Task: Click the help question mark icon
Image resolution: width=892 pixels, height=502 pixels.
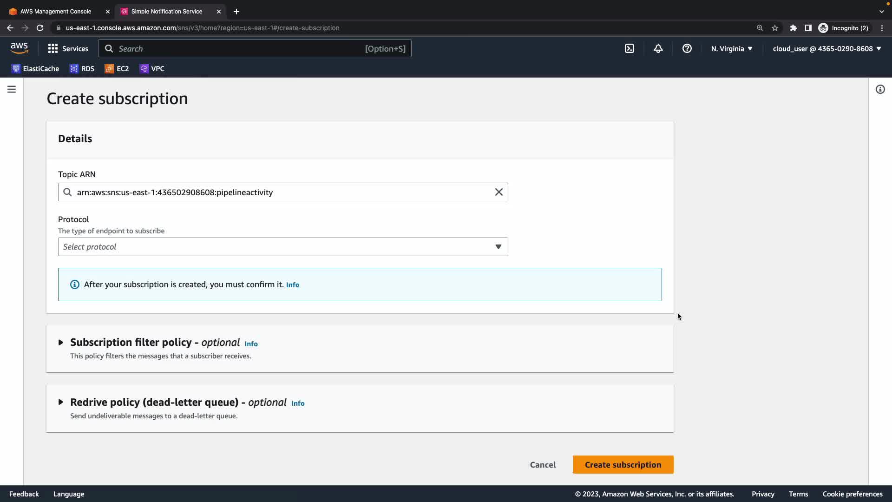Action: 687,48
